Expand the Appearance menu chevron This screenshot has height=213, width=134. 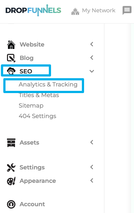coord(92,181)
